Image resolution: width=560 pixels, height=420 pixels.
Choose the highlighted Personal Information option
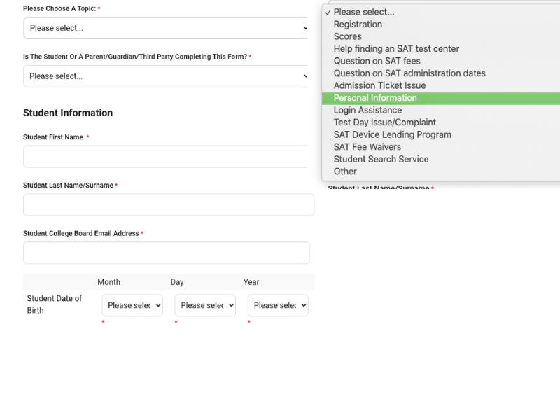click(441, 98)
